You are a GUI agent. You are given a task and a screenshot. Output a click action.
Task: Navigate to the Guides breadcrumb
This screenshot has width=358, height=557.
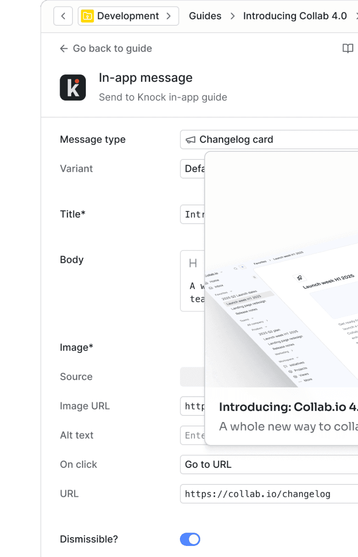click(205, 16)
